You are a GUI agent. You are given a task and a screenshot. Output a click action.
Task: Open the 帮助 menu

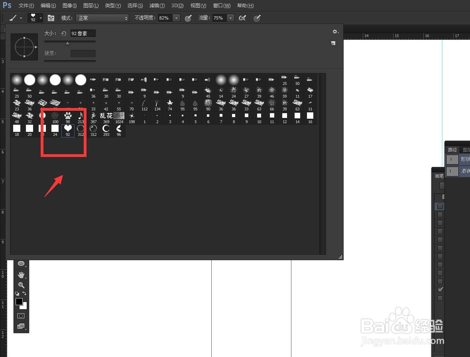[x=245, y=6]
